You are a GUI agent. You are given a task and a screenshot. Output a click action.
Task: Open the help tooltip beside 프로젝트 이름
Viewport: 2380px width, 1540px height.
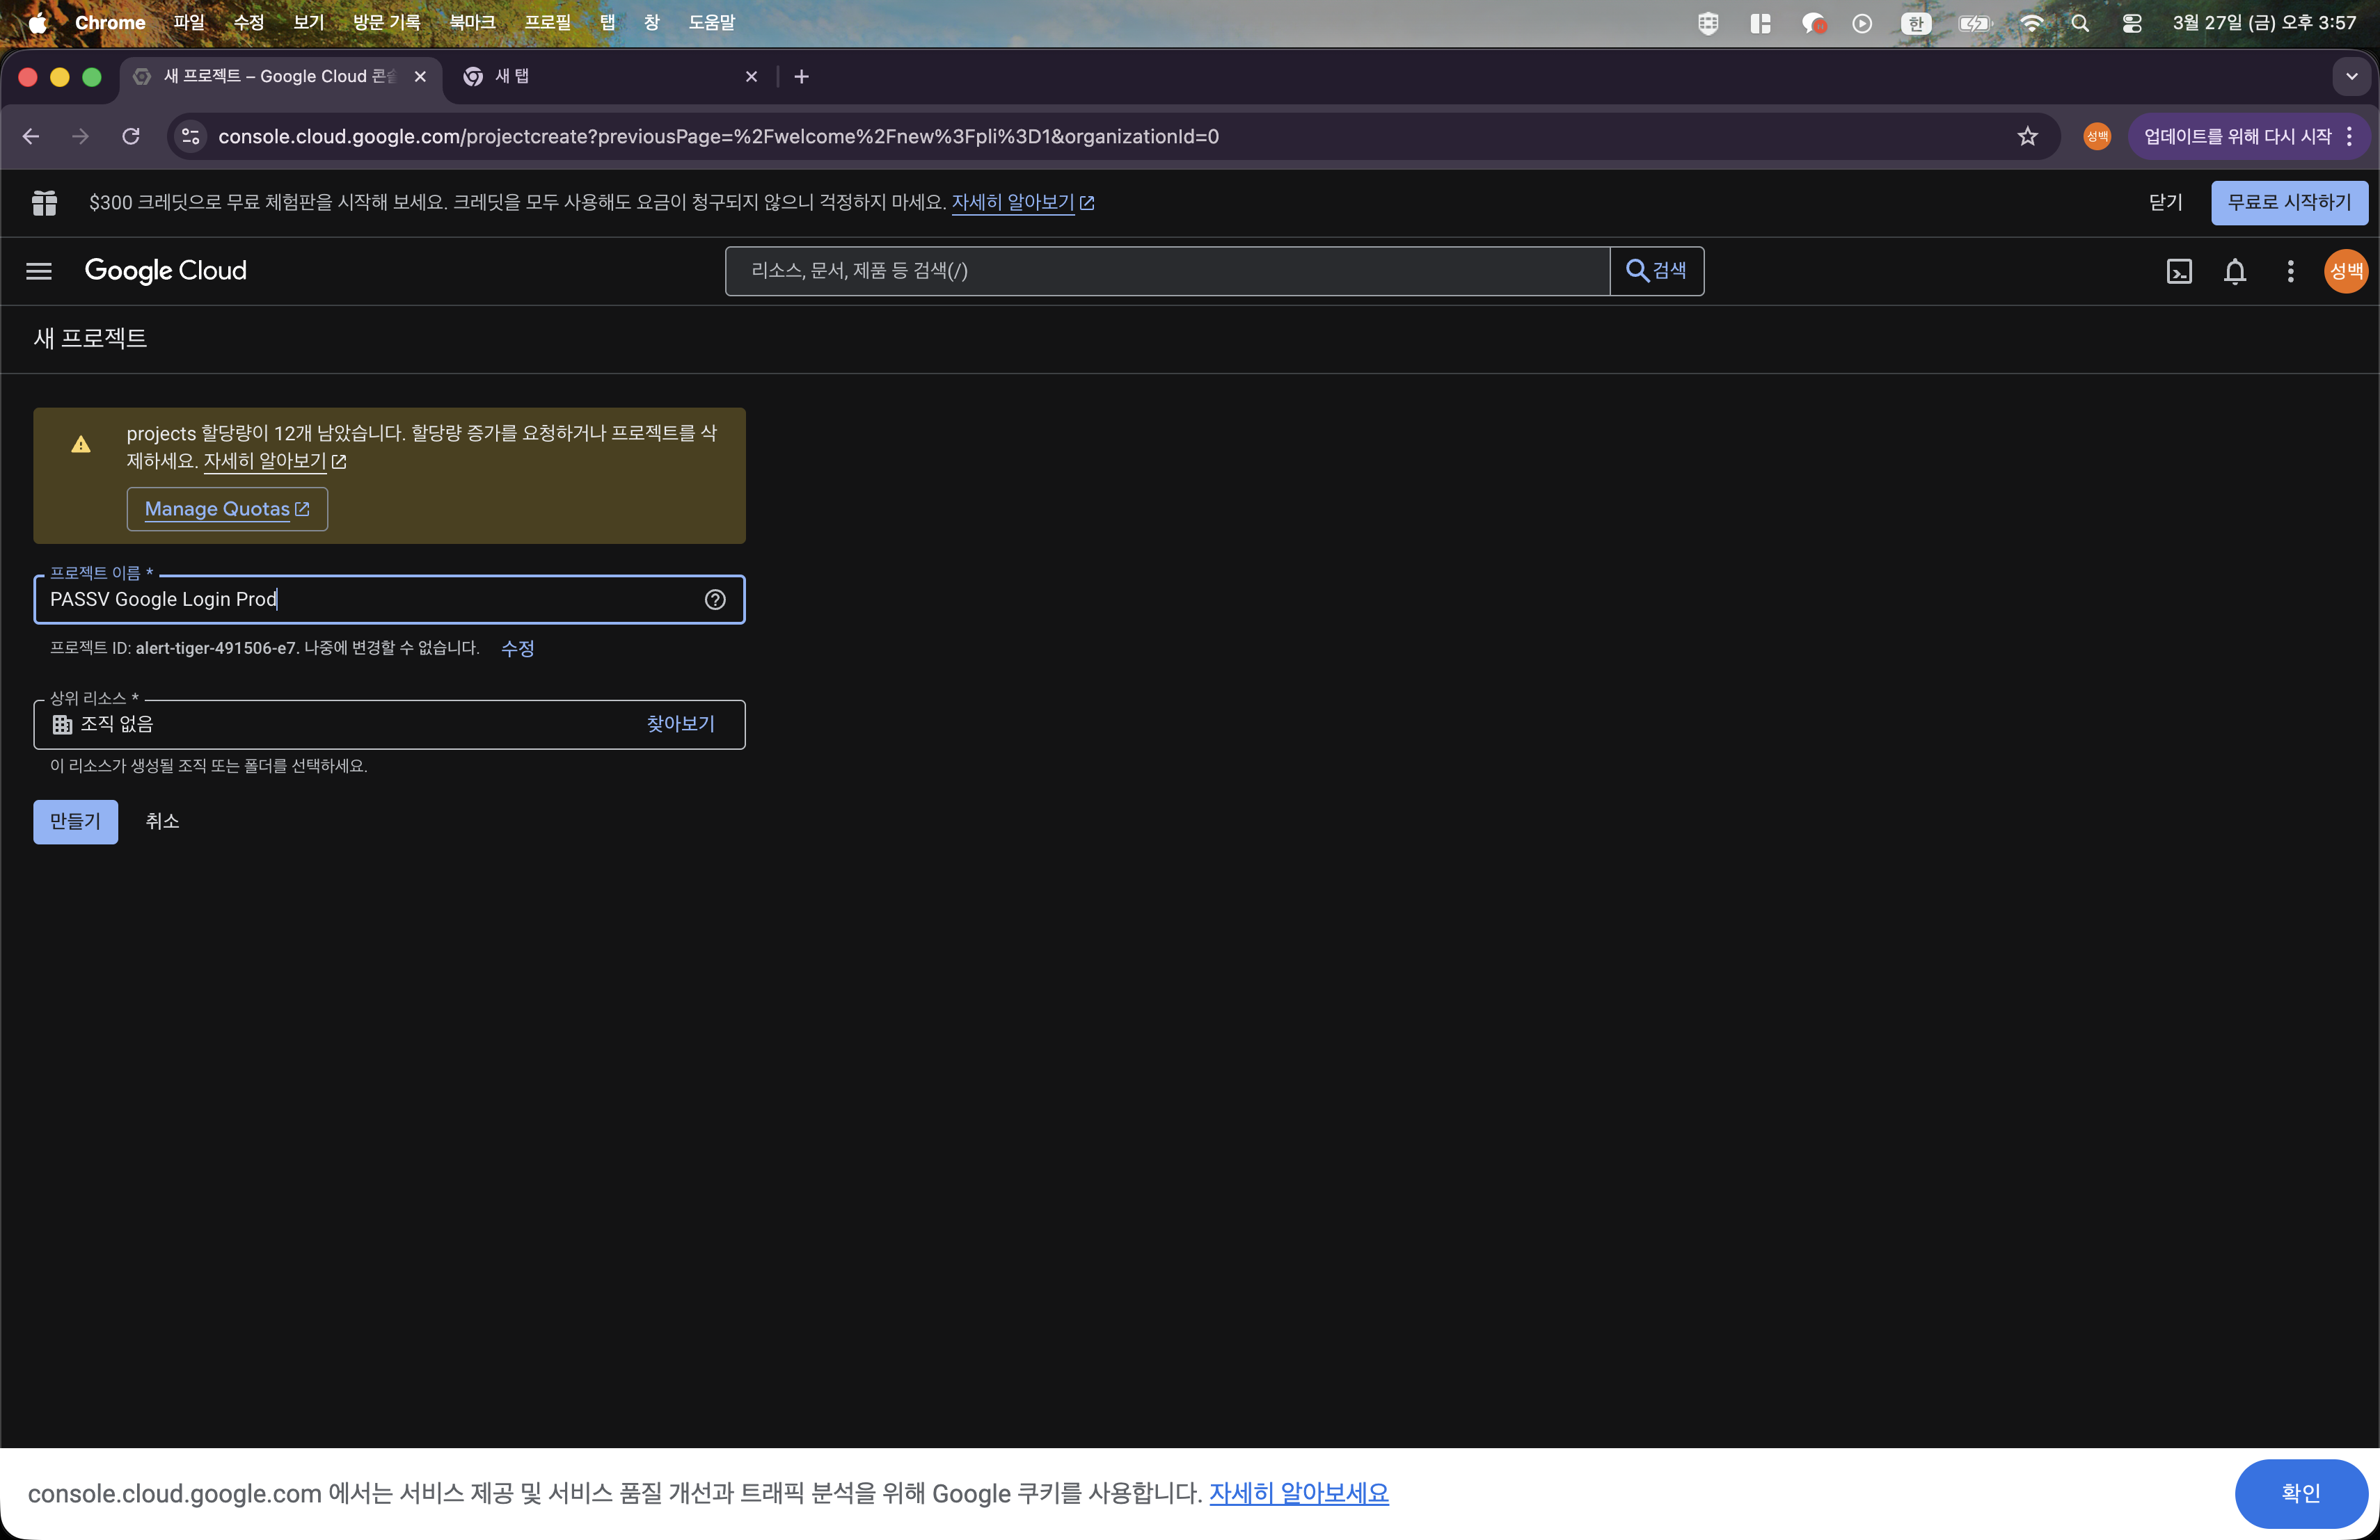pos(714,600)
